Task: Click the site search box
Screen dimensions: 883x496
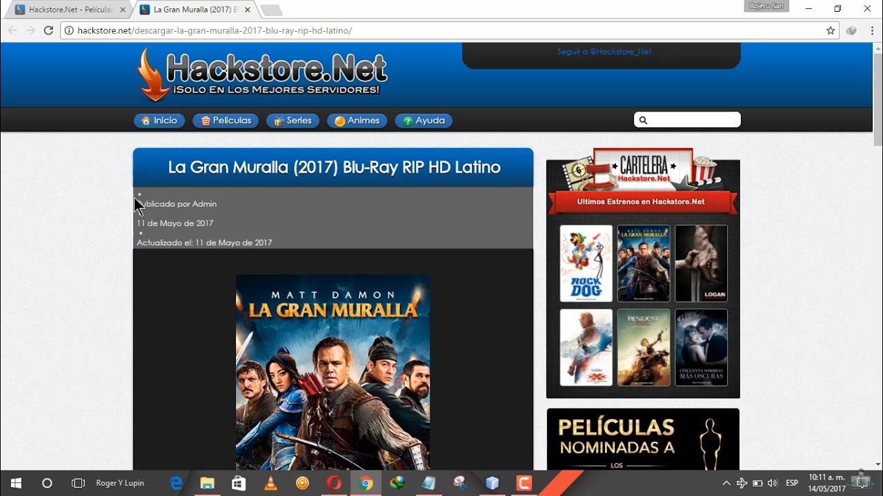Action: click(687, 120)
